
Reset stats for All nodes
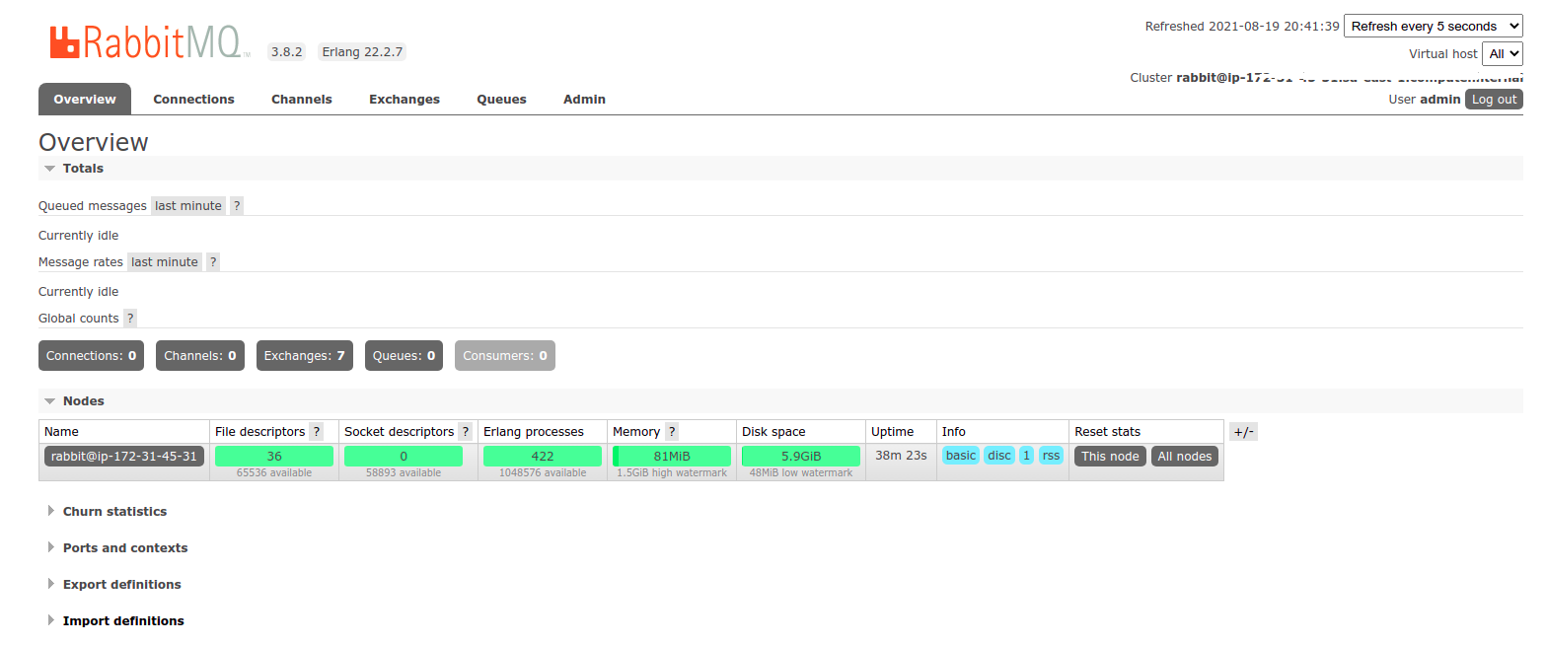pyautogui.click(x=1185, y=456)
